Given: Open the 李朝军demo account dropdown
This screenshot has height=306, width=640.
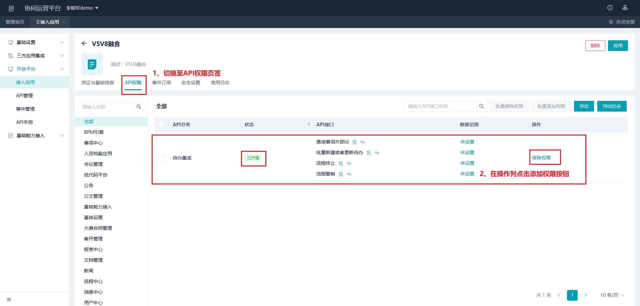Looking at the screenshot, I should (x=82, y=8).
